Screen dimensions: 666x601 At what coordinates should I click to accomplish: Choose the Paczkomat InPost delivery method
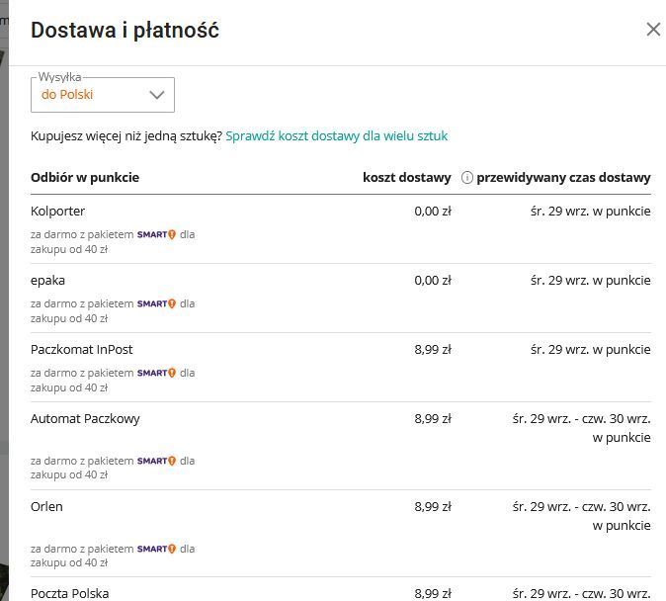coord(82,350)
